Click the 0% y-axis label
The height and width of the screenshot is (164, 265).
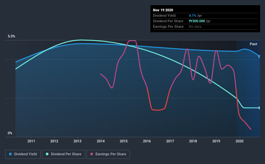10,133
